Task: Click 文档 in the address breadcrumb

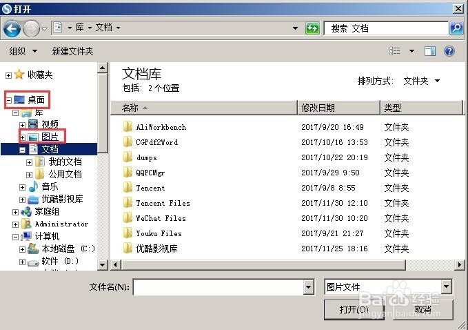Action: click(x=103, y=28)
